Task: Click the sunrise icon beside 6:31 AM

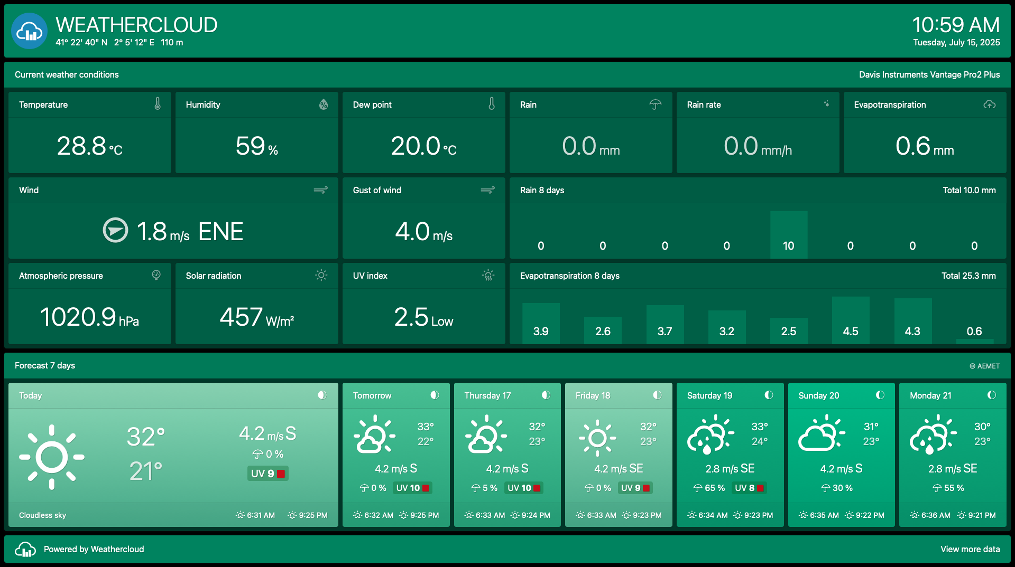Action: pyautogui.click(x=240, y=515)
